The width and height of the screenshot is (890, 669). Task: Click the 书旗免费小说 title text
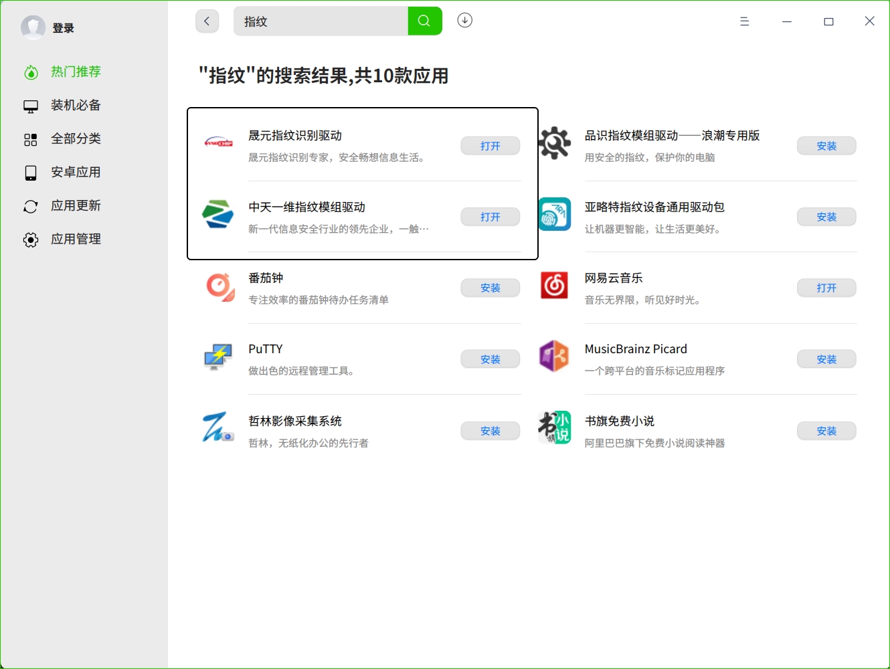[x=620, y=421]
